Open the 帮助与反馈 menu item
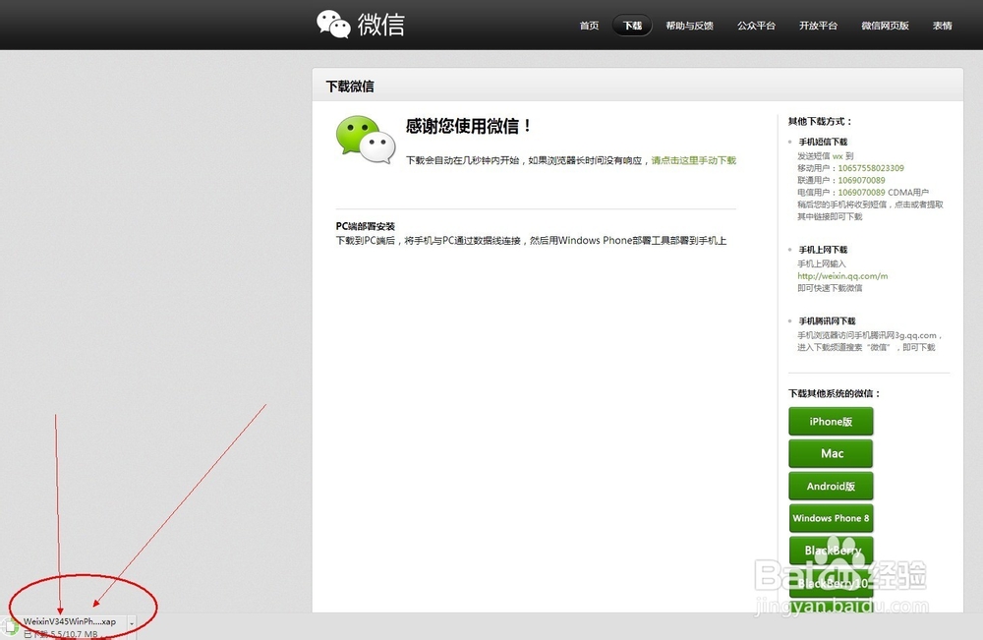 (689, 26)
